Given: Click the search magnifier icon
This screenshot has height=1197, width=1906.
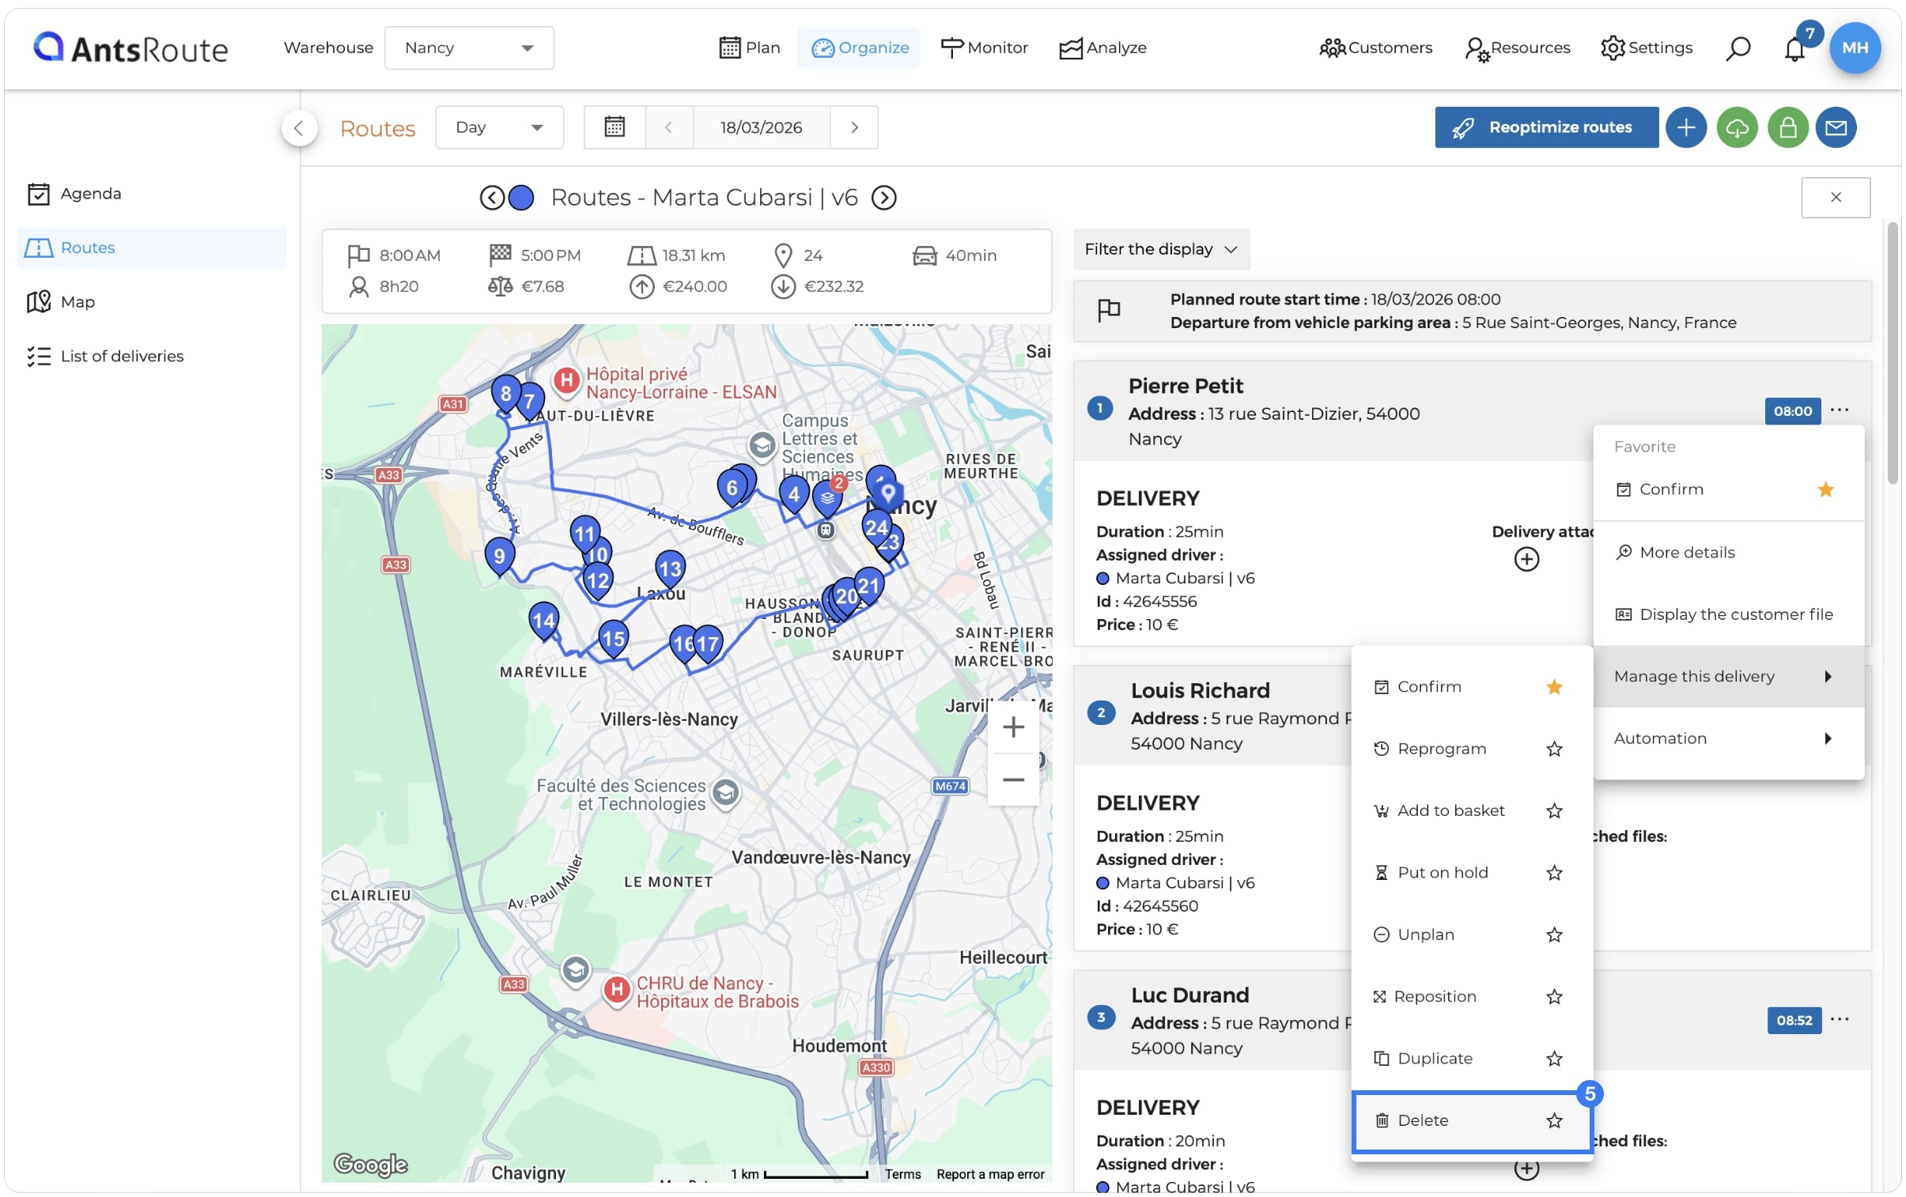Looking at the screenshot, I should pos(1738,48).
